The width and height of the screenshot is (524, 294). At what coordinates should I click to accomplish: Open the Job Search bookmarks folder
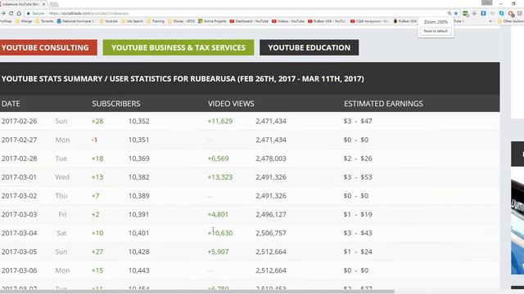pos(132,21)
